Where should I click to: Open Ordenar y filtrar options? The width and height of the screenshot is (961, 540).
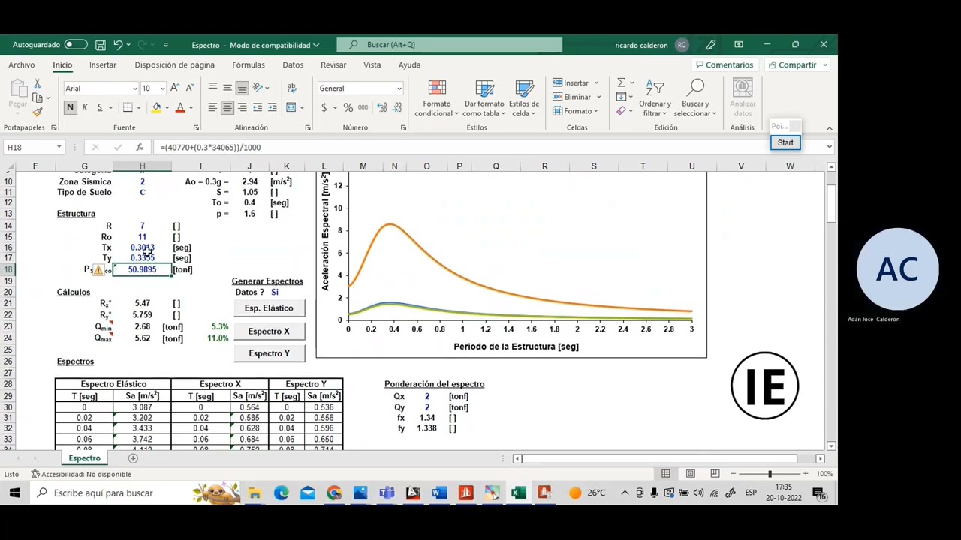point(655,98)
